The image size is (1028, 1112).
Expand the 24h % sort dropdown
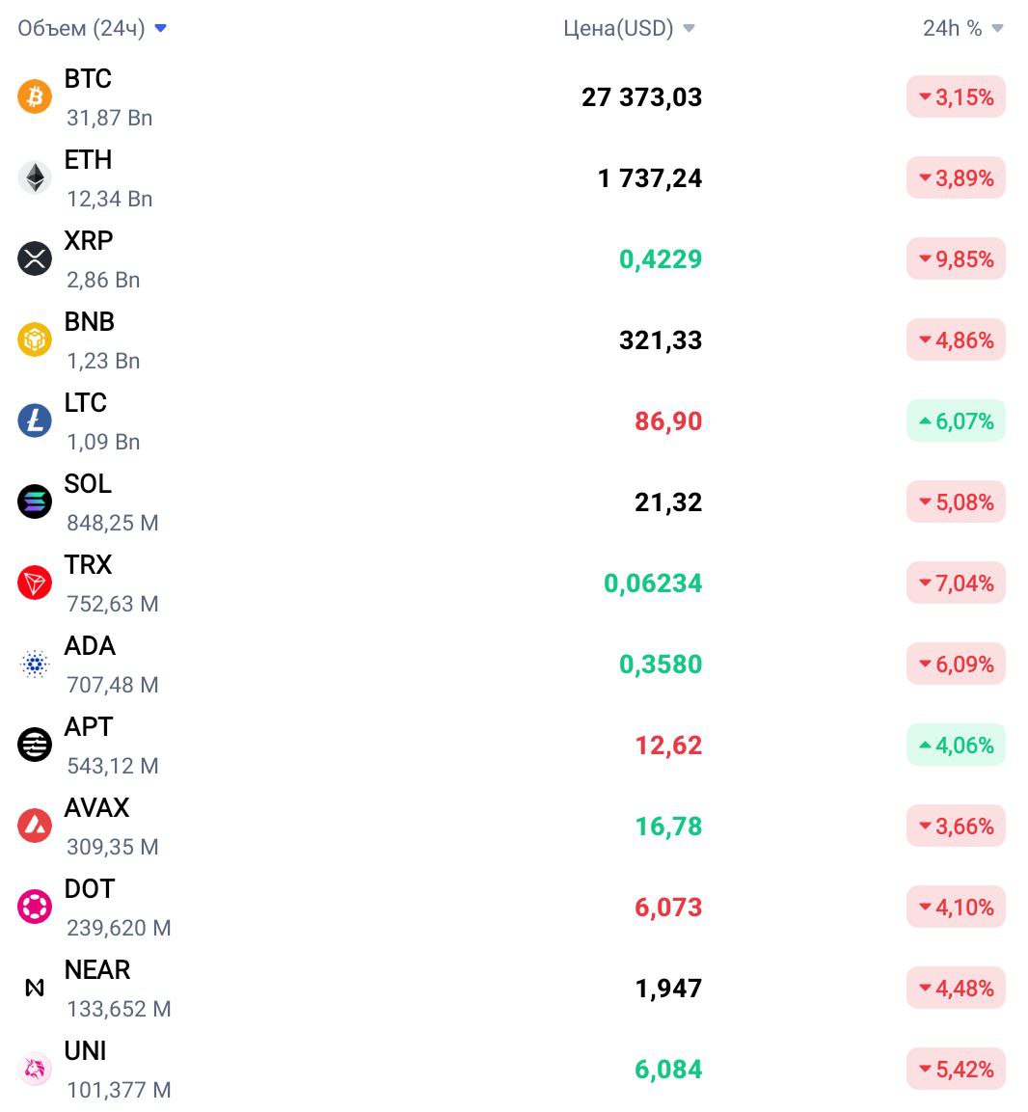(x=962, y=28)
